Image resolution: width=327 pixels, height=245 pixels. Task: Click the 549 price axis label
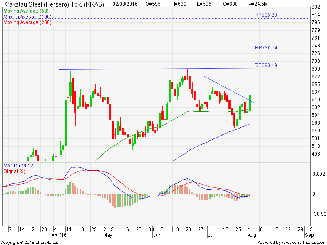316,131
